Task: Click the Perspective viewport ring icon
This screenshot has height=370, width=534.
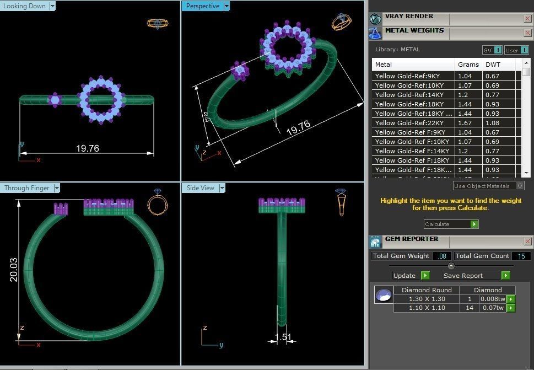Action: [342, 22]
